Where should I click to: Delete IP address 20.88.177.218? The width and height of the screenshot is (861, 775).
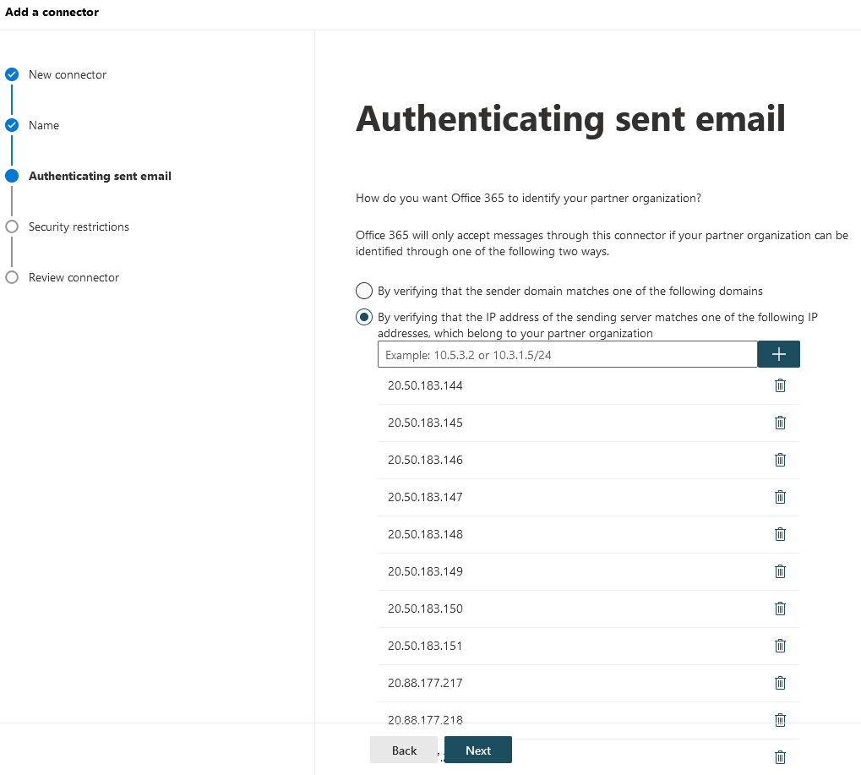[780, 720]
